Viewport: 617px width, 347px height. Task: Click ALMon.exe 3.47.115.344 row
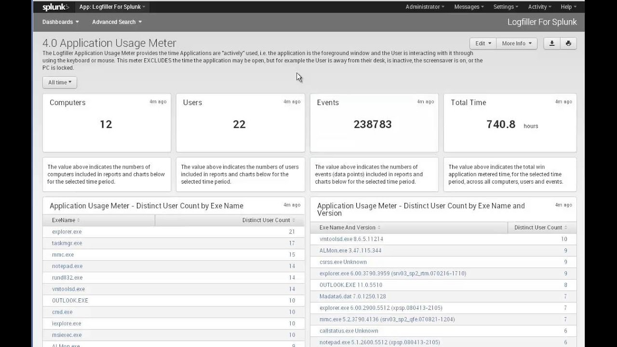point(443,251)
